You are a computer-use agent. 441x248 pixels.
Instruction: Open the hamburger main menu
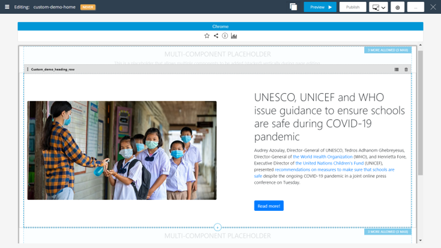pyautogui.click(x=7, y=7)
